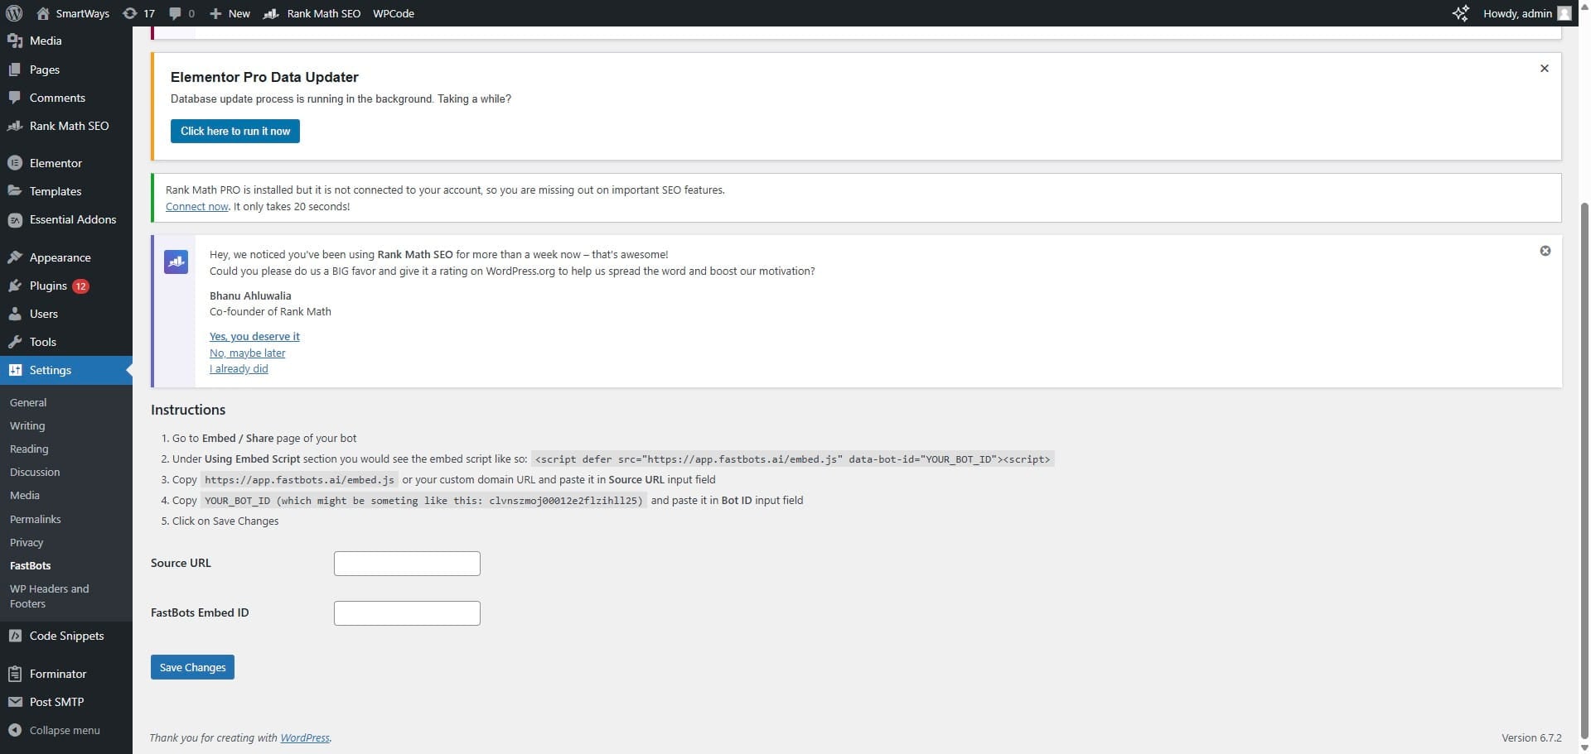This screenshot has height=754, width=1591.
Task: Open Essential Addons via its sidebar icon
Action: point(15,219)
